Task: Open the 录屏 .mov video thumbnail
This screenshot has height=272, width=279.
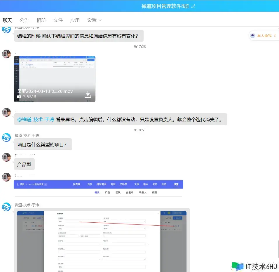Action: click(55, 79)
